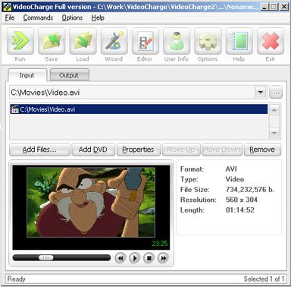Open the Wizard tool
This screenshot has width=291, height=287.
tap(114, 41)
